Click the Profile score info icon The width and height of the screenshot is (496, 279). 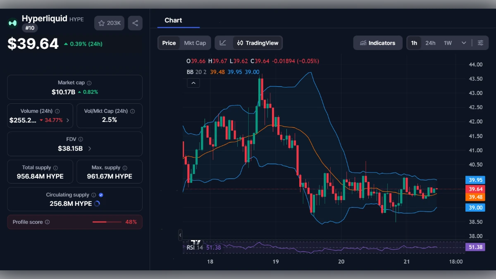coord(47,222)
